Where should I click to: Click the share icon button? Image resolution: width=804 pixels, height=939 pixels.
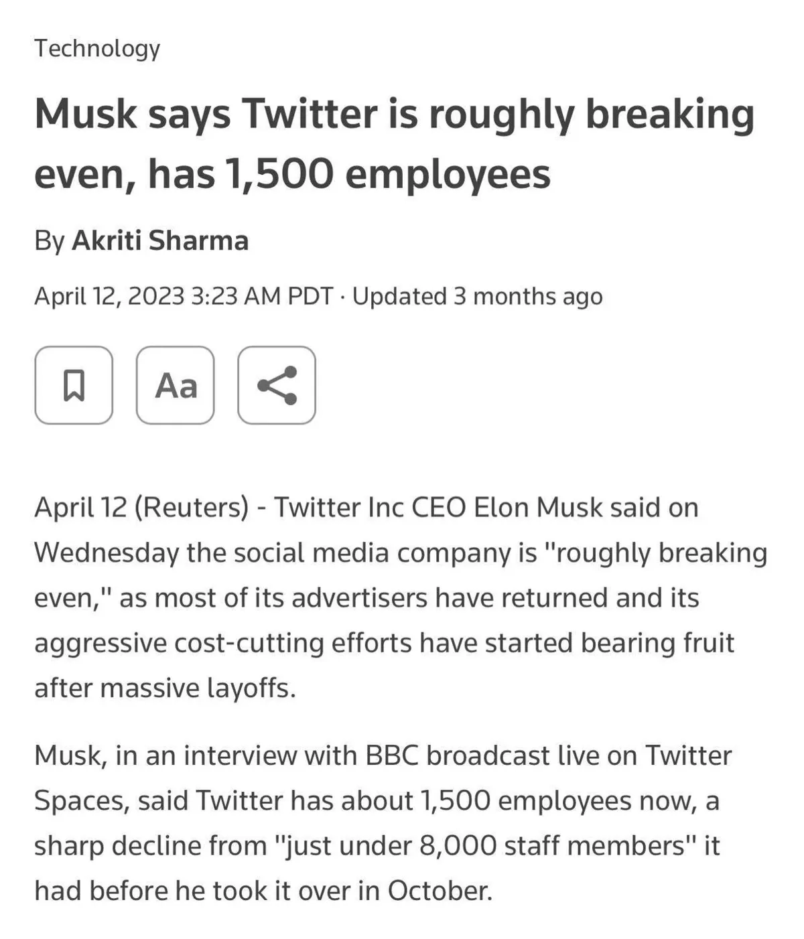[277, 385]
